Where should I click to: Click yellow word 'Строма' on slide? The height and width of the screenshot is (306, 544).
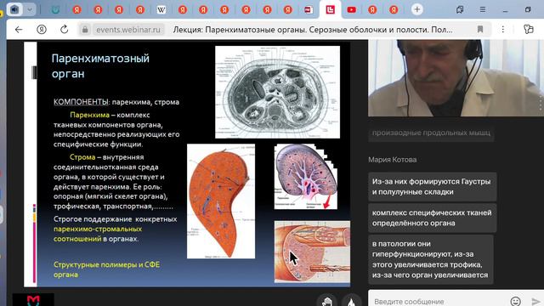coord(82,157)
